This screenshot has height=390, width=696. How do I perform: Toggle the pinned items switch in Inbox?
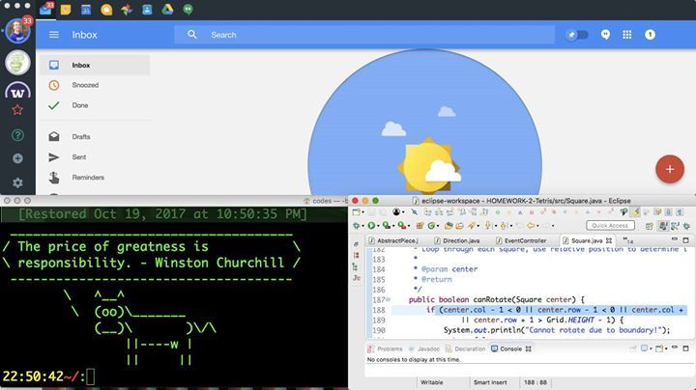577,35
